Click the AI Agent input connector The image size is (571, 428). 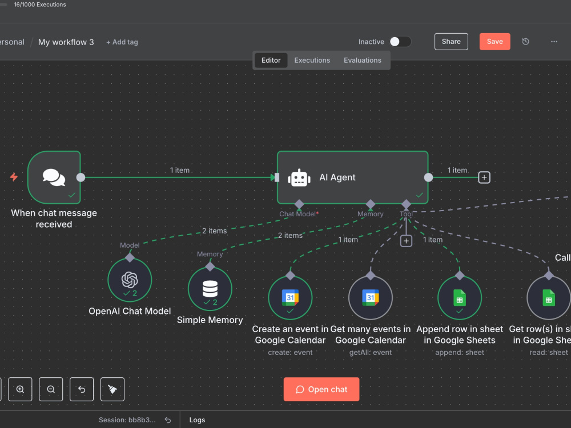tap(277, 177)
